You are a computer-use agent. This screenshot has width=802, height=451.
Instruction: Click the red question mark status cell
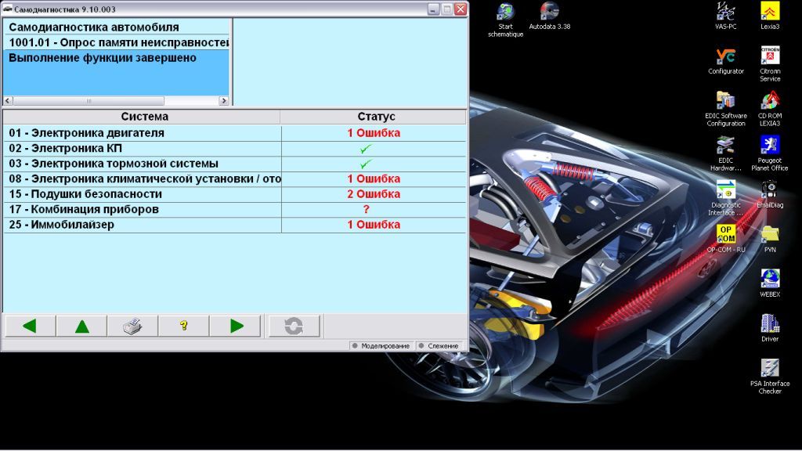[374, 210]
